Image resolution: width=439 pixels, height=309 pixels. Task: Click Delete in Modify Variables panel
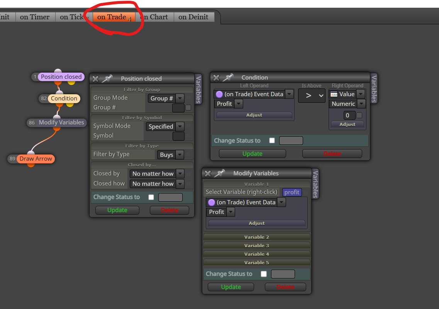pos(285,287)
